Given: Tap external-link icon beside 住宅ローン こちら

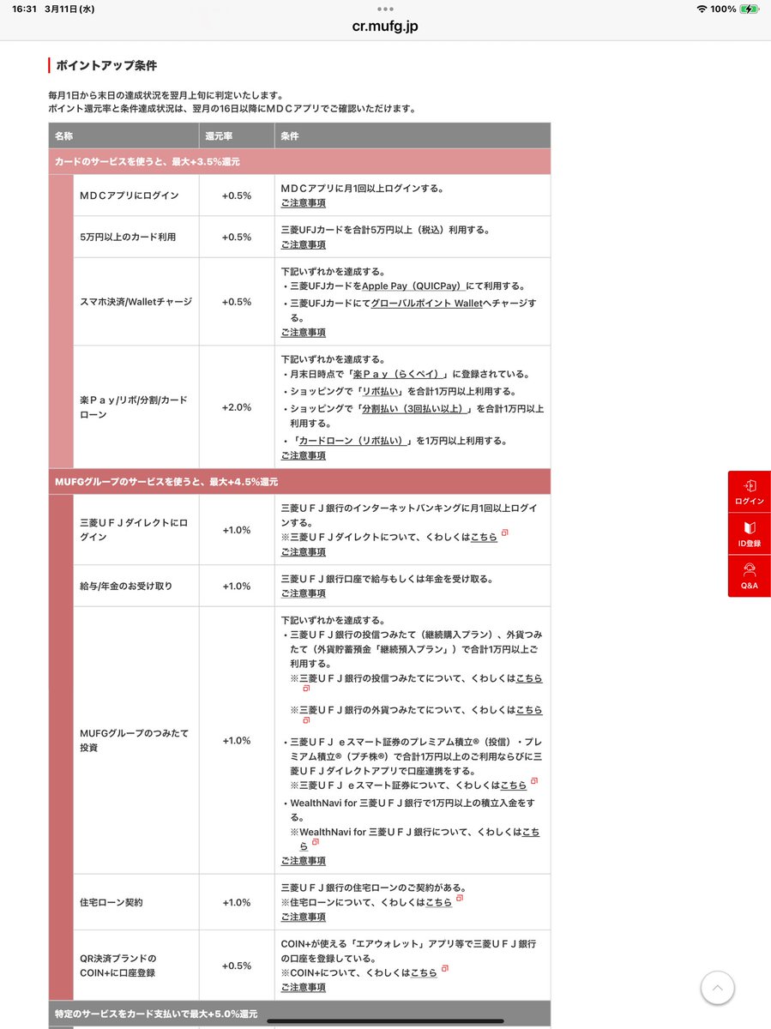Looking at the screenshot, I should point(460,898).
